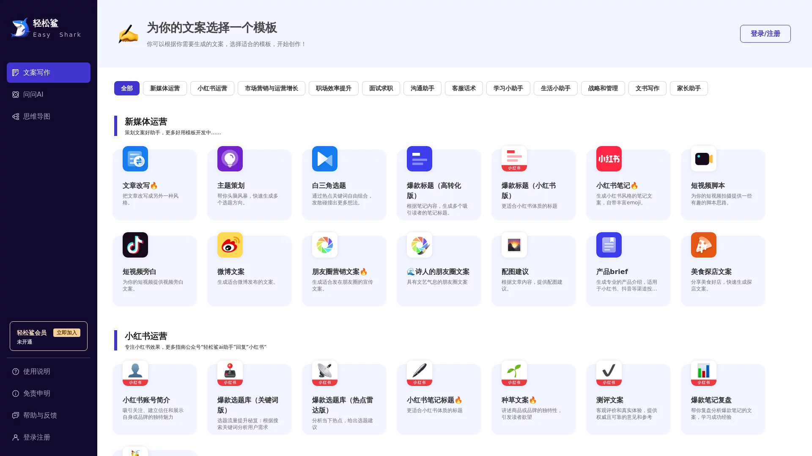
Task: Switch to the 小红书运营 filter tab
Action: (x=212, y=88)
